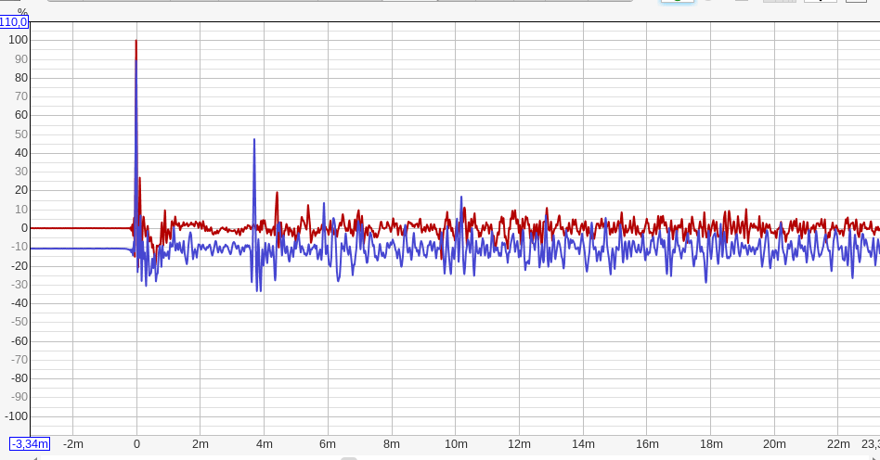Click the -80 label on the percent axis
This screenshot has height=460, width=880.
(19, 378)
